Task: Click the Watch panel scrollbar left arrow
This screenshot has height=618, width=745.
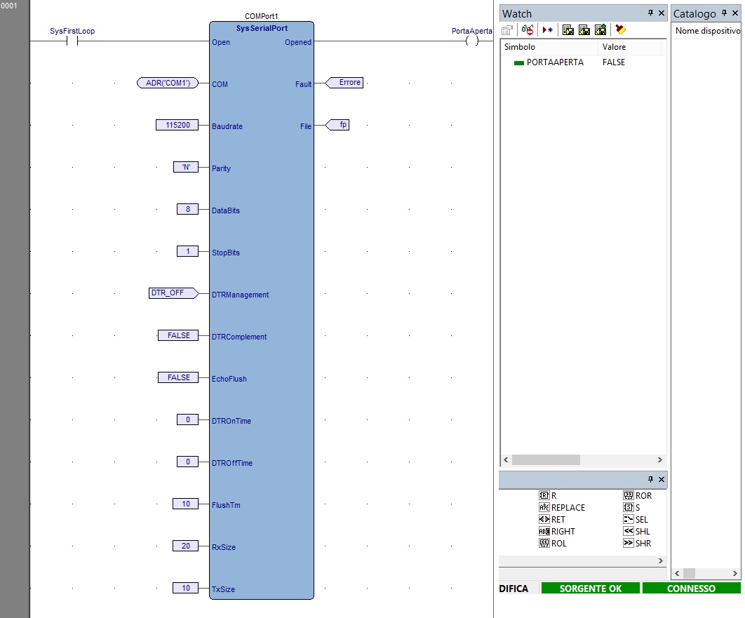Action: [x=506, y=460]
